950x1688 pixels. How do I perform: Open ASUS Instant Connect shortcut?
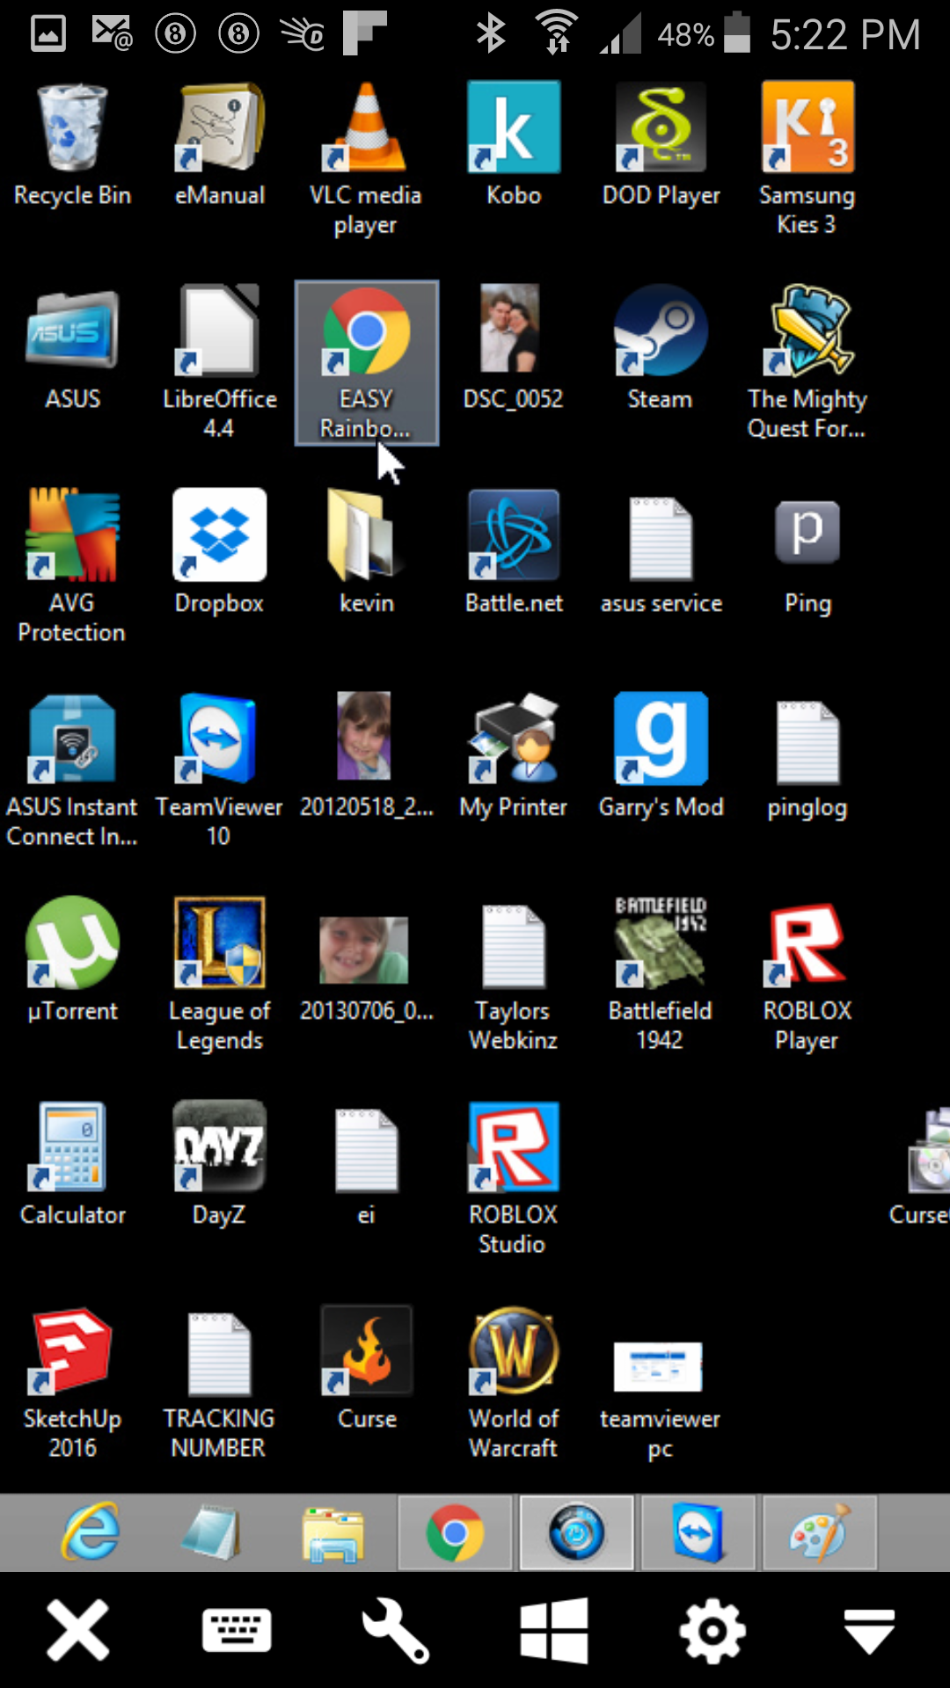[x=72, y=772]
